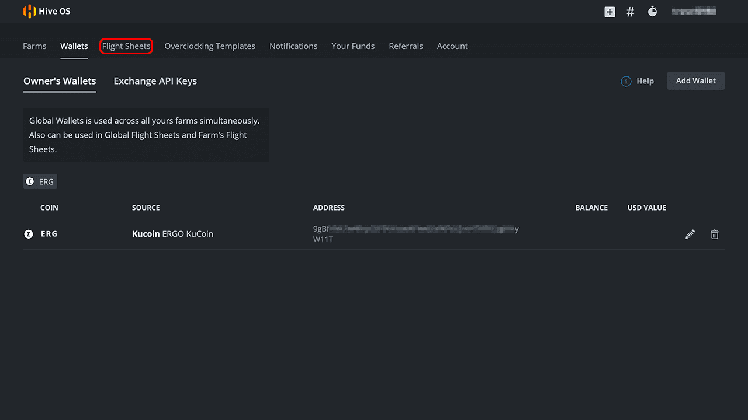Open the Notifications tab

tap(293, 46)
